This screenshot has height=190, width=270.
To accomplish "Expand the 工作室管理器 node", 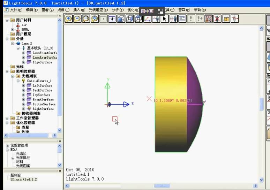I will click(x=7, y=118).
